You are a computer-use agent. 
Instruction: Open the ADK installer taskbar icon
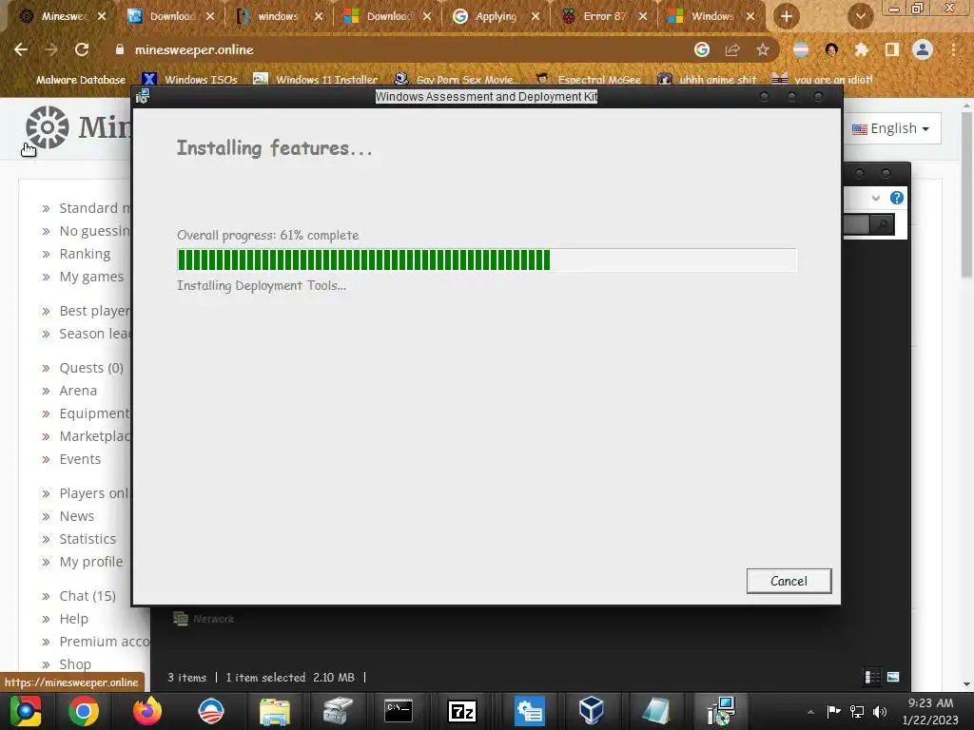(x=721, y=711)
